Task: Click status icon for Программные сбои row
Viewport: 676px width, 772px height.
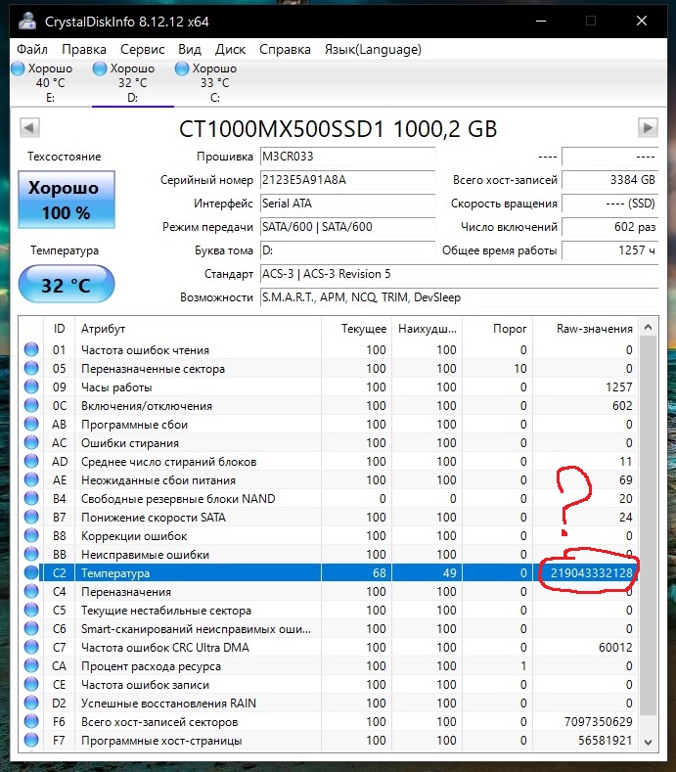Action: 31,424
